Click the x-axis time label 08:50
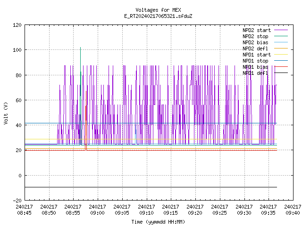Image resolution: width=302 pixels, height=226 pixels. tap(49, 213)
